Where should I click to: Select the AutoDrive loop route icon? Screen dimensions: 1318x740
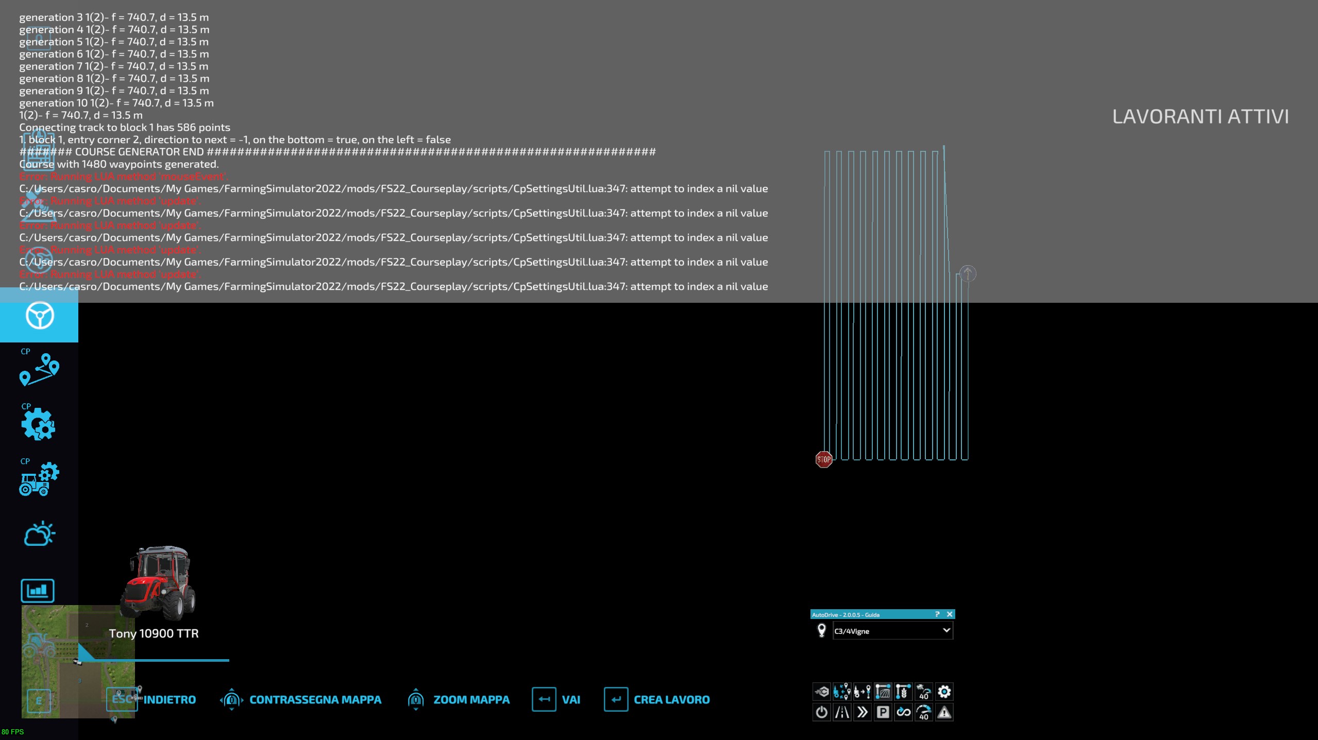pos(904,712)
